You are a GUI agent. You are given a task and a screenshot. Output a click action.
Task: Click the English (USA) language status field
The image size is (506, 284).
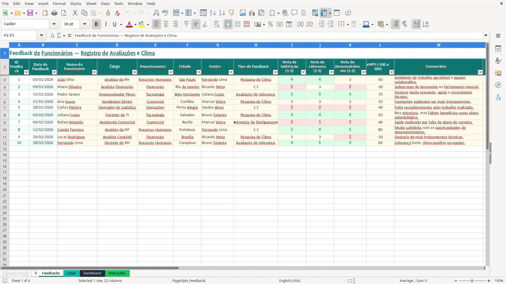[289, 281]
